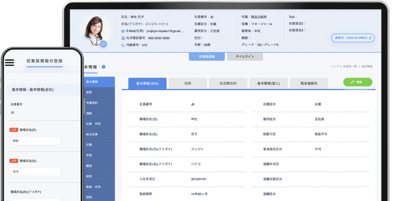Switch to the 基本情報(個人) tab
Viewport: 394px width, 201px height.
[x=268, y=83]
